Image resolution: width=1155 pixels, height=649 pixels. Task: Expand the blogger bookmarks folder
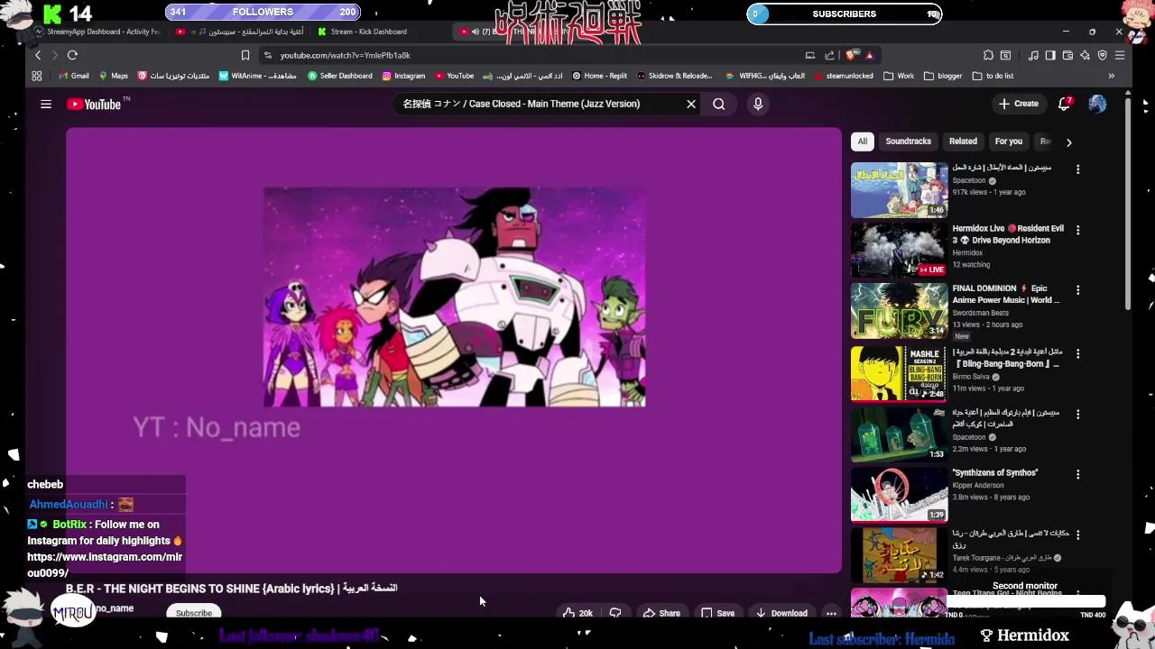pyautogui.click(x=943, y=77)
